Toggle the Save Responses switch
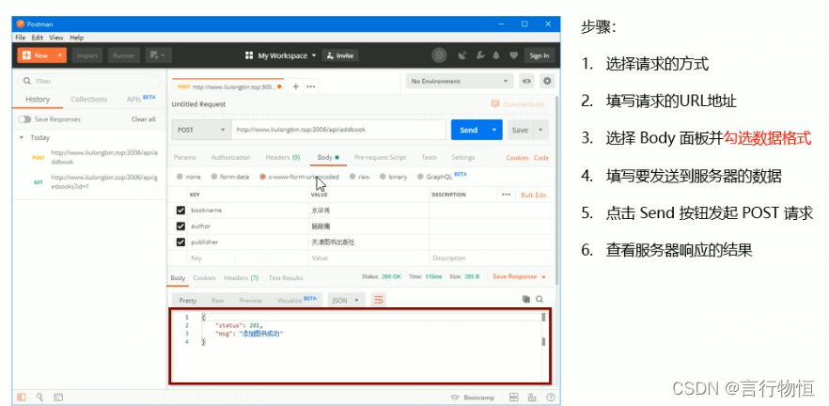 [x=24, y=119]
